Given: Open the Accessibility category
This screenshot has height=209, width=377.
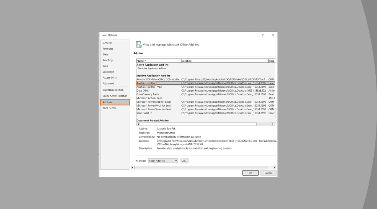Looking at the screenshot, I should coord(115,77).
